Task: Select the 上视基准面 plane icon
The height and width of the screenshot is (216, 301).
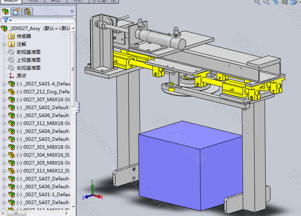Action: point(12,60)
